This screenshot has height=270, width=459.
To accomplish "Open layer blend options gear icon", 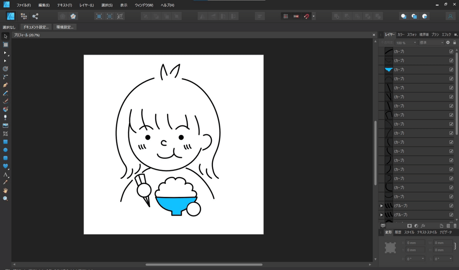I will click(x=448, y=42).
